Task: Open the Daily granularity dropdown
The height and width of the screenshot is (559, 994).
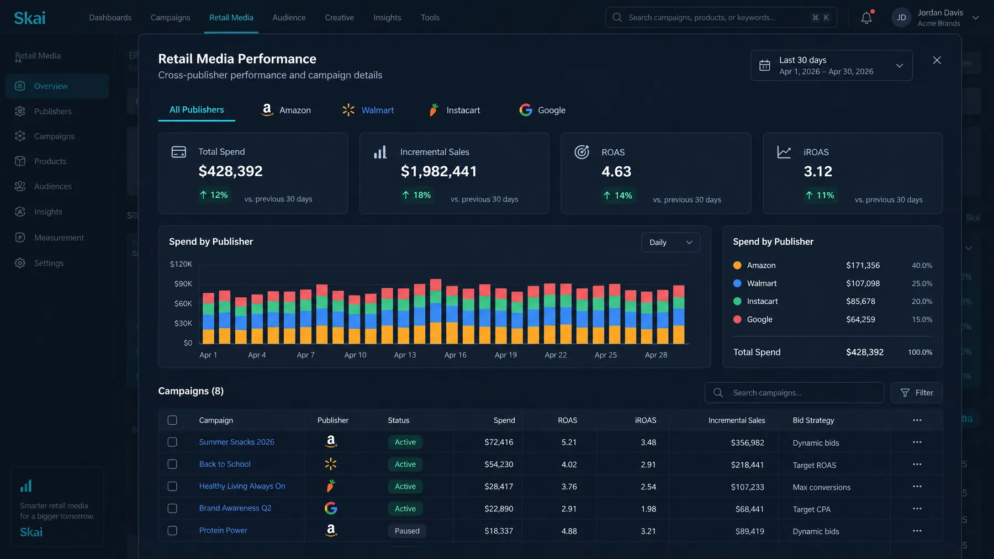Action: [670, 242]
